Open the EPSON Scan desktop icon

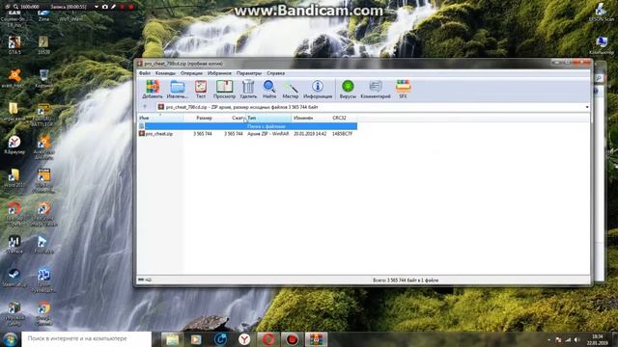point(602,12)
